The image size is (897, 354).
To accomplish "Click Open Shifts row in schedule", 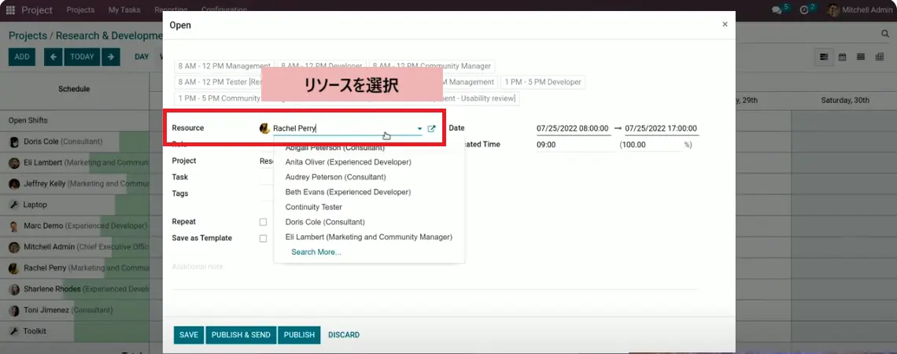I will click(75, 120).
